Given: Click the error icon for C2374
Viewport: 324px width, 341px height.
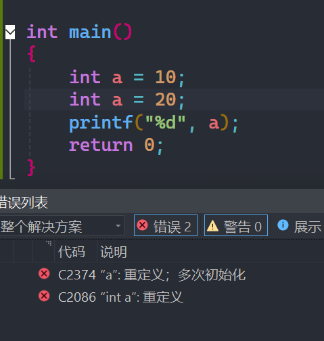Looking at the screenshot, I should (44, 274).
